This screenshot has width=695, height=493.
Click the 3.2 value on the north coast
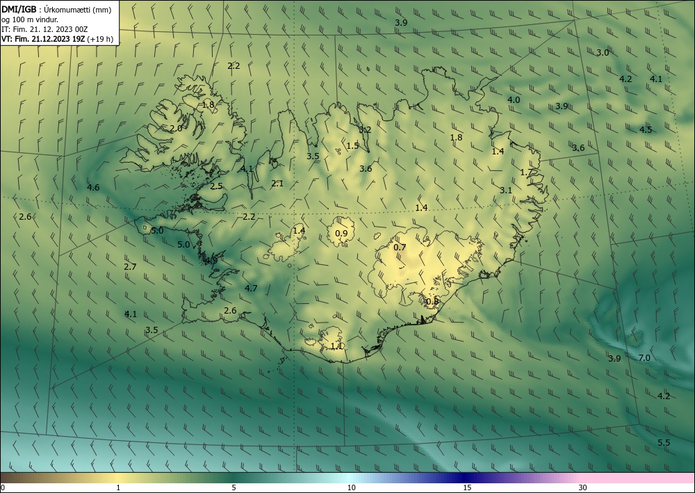point(365,130)
